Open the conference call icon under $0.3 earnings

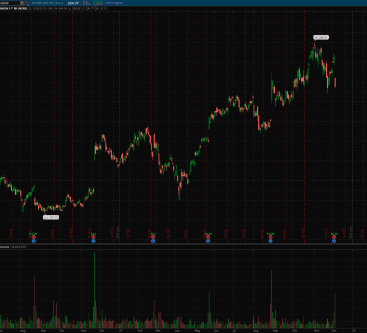[x=153, y=241]
